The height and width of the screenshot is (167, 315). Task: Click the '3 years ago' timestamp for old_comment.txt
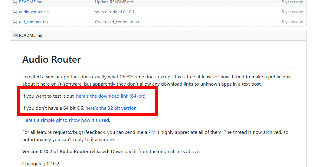(292, 22)
